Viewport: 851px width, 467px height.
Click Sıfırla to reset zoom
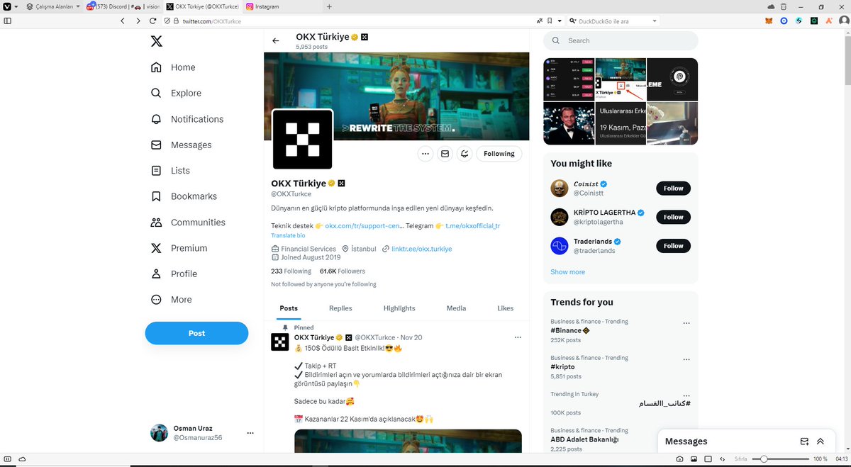pyautogui.click(x=741, y=459)
